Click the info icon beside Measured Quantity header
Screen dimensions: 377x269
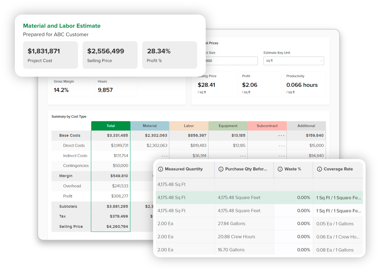click(x=161, y=169)
